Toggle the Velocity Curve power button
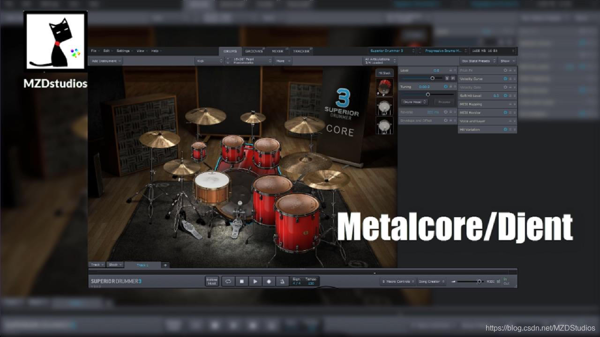This screenshot has width=600, height=337. 505,79
